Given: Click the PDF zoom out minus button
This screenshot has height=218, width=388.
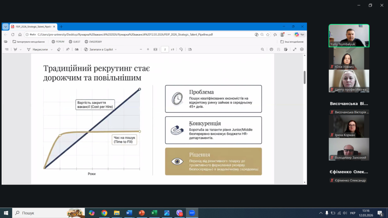Looking at the screenshot, I should pos(141,49).
